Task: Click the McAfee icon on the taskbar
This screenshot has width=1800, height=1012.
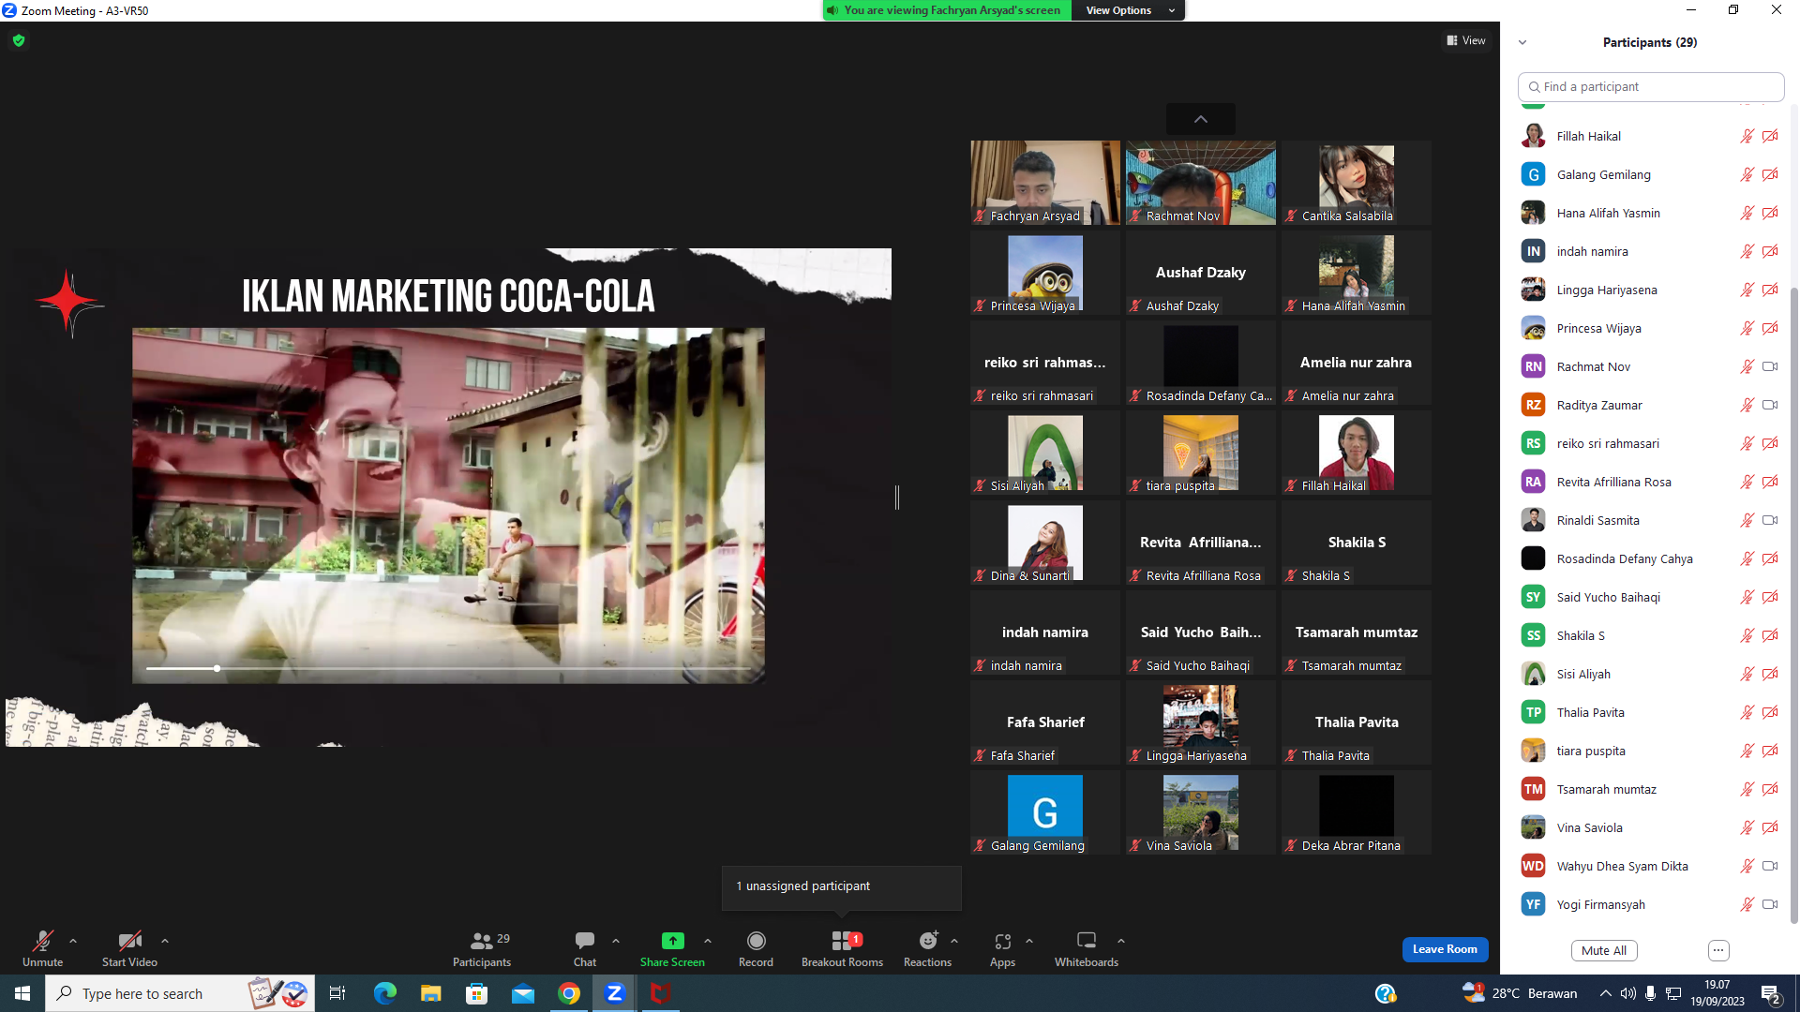Action: [x=661, y=993]
